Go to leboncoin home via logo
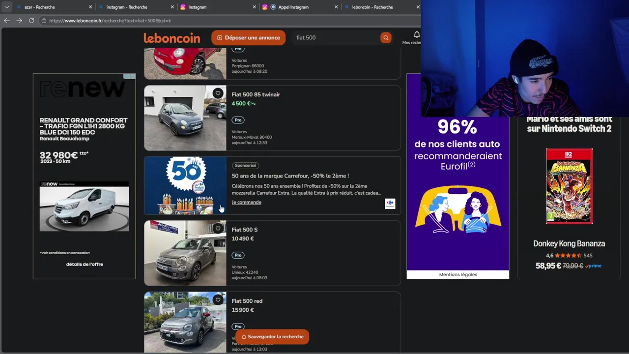The image size is (629, 354). [x=172, y=38]
